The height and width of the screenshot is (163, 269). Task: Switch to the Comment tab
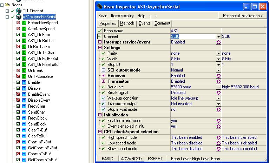coord(162,23)
